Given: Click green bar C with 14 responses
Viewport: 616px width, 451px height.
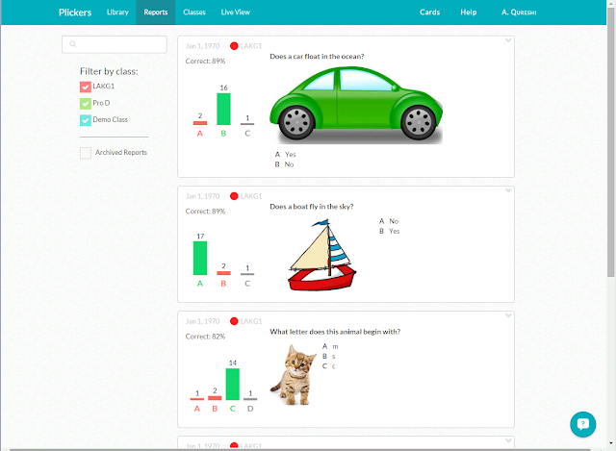Looking at the screenshot, I should coord(233,384).
